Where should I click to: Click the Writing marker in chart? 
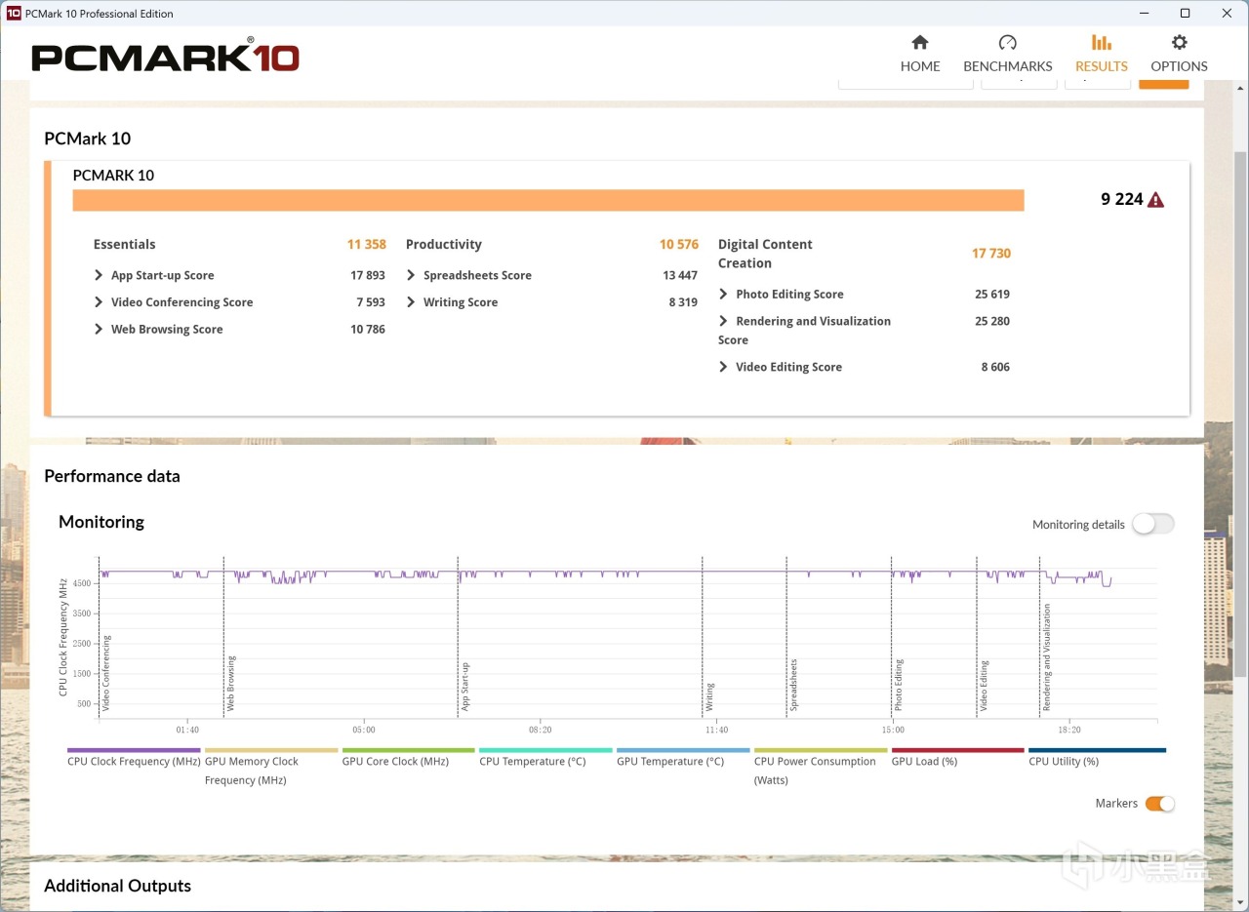709,696
